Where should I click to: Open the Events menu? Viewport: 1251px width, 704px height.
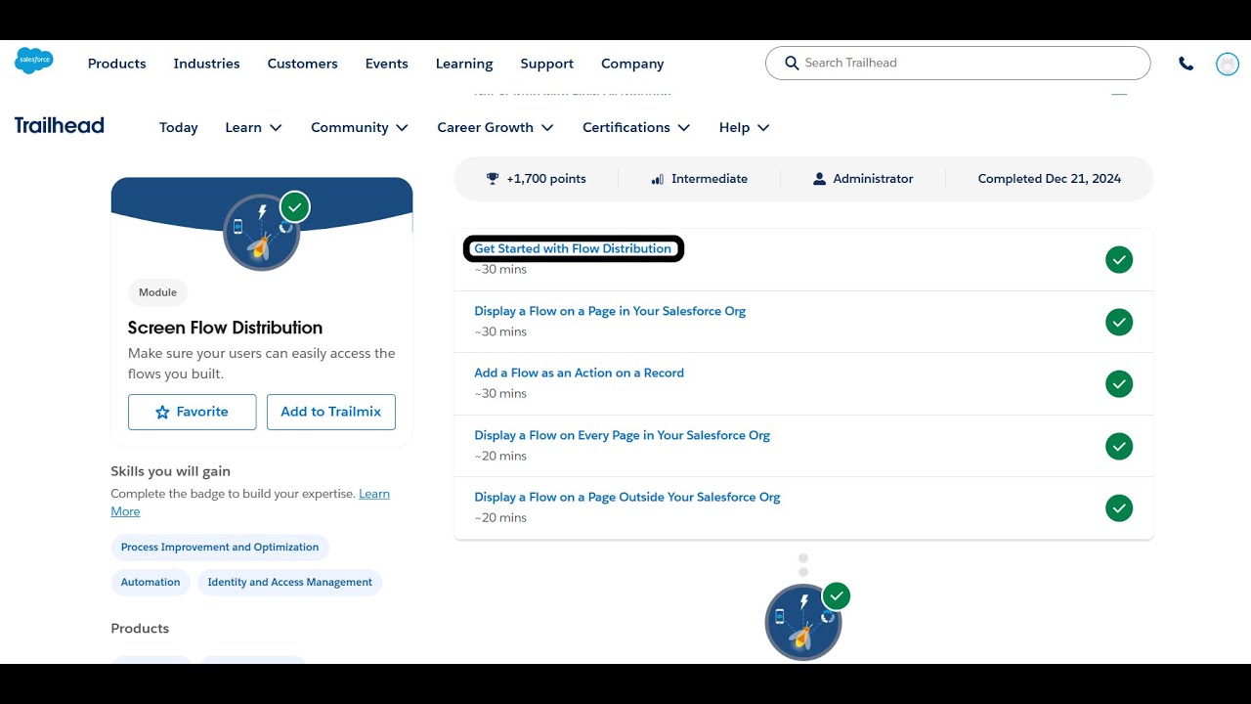(386, 64)
